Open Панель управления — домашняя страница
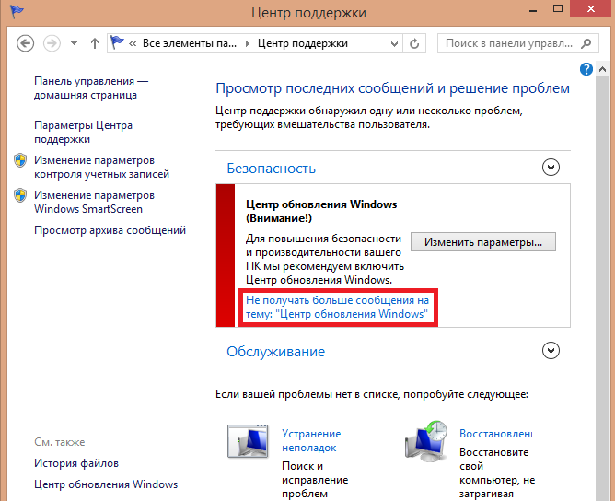This screenshot has width=615, height=501. tap(91, 87)
